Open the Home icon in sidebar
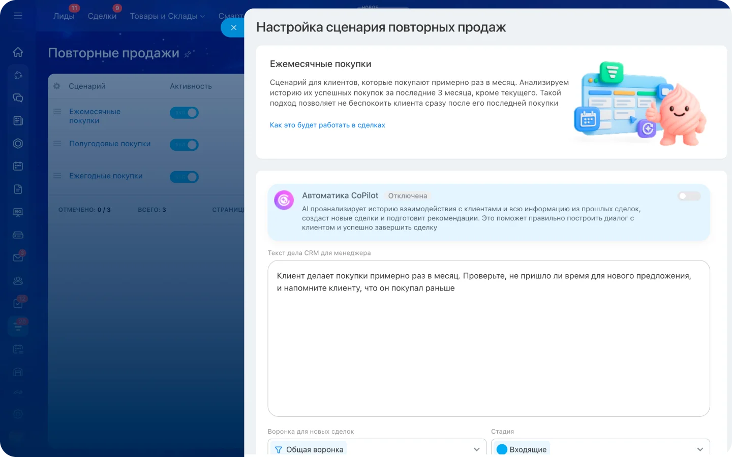The width and height of the screenshot is (732, 457). (x=18, y=52)
